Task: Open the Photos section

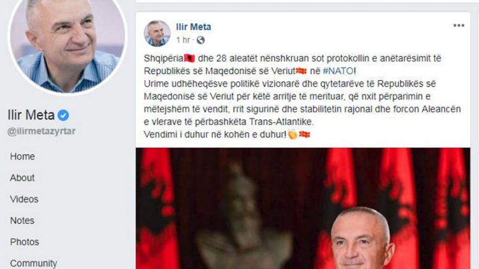Action: [25, 242]
